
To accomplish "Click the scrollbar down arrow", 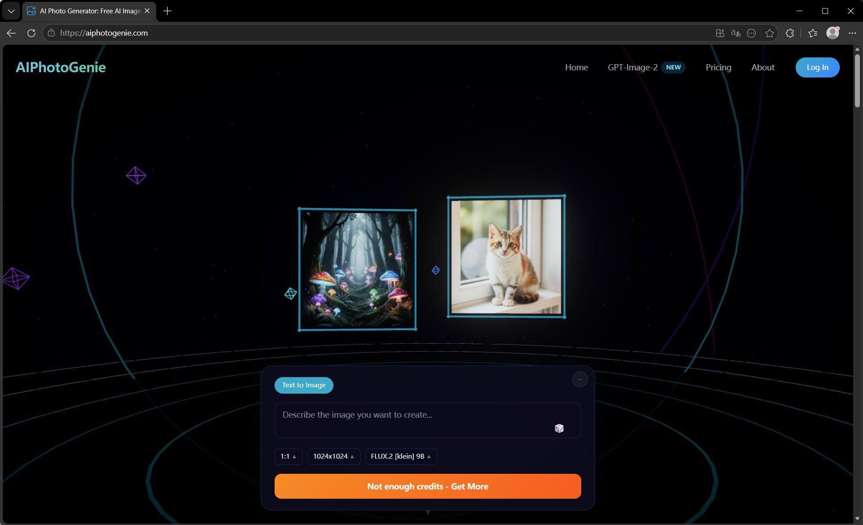I will (x=857, y=518).
